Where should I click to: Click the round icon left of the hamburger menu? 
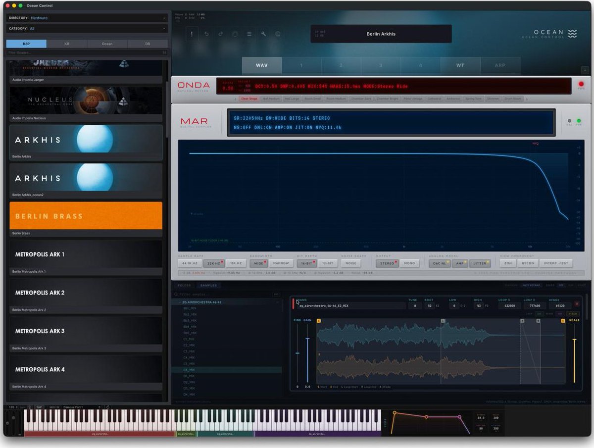click(235, 34)
